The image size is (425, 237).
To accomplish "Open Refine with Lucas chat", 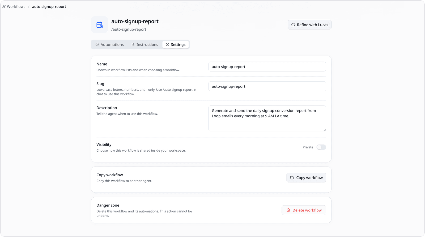I will [x=309, y=25].
